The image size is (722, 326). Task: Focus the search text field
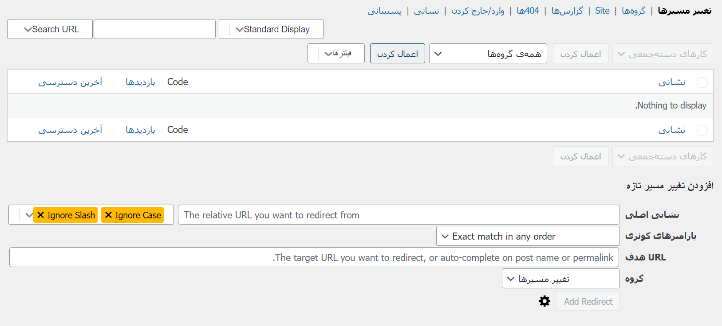[154, 29]
